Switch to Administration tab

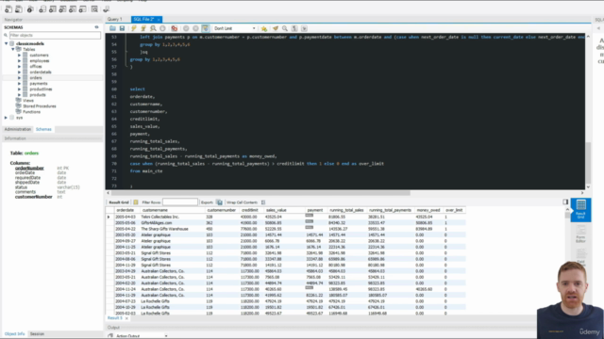(18, 129)
